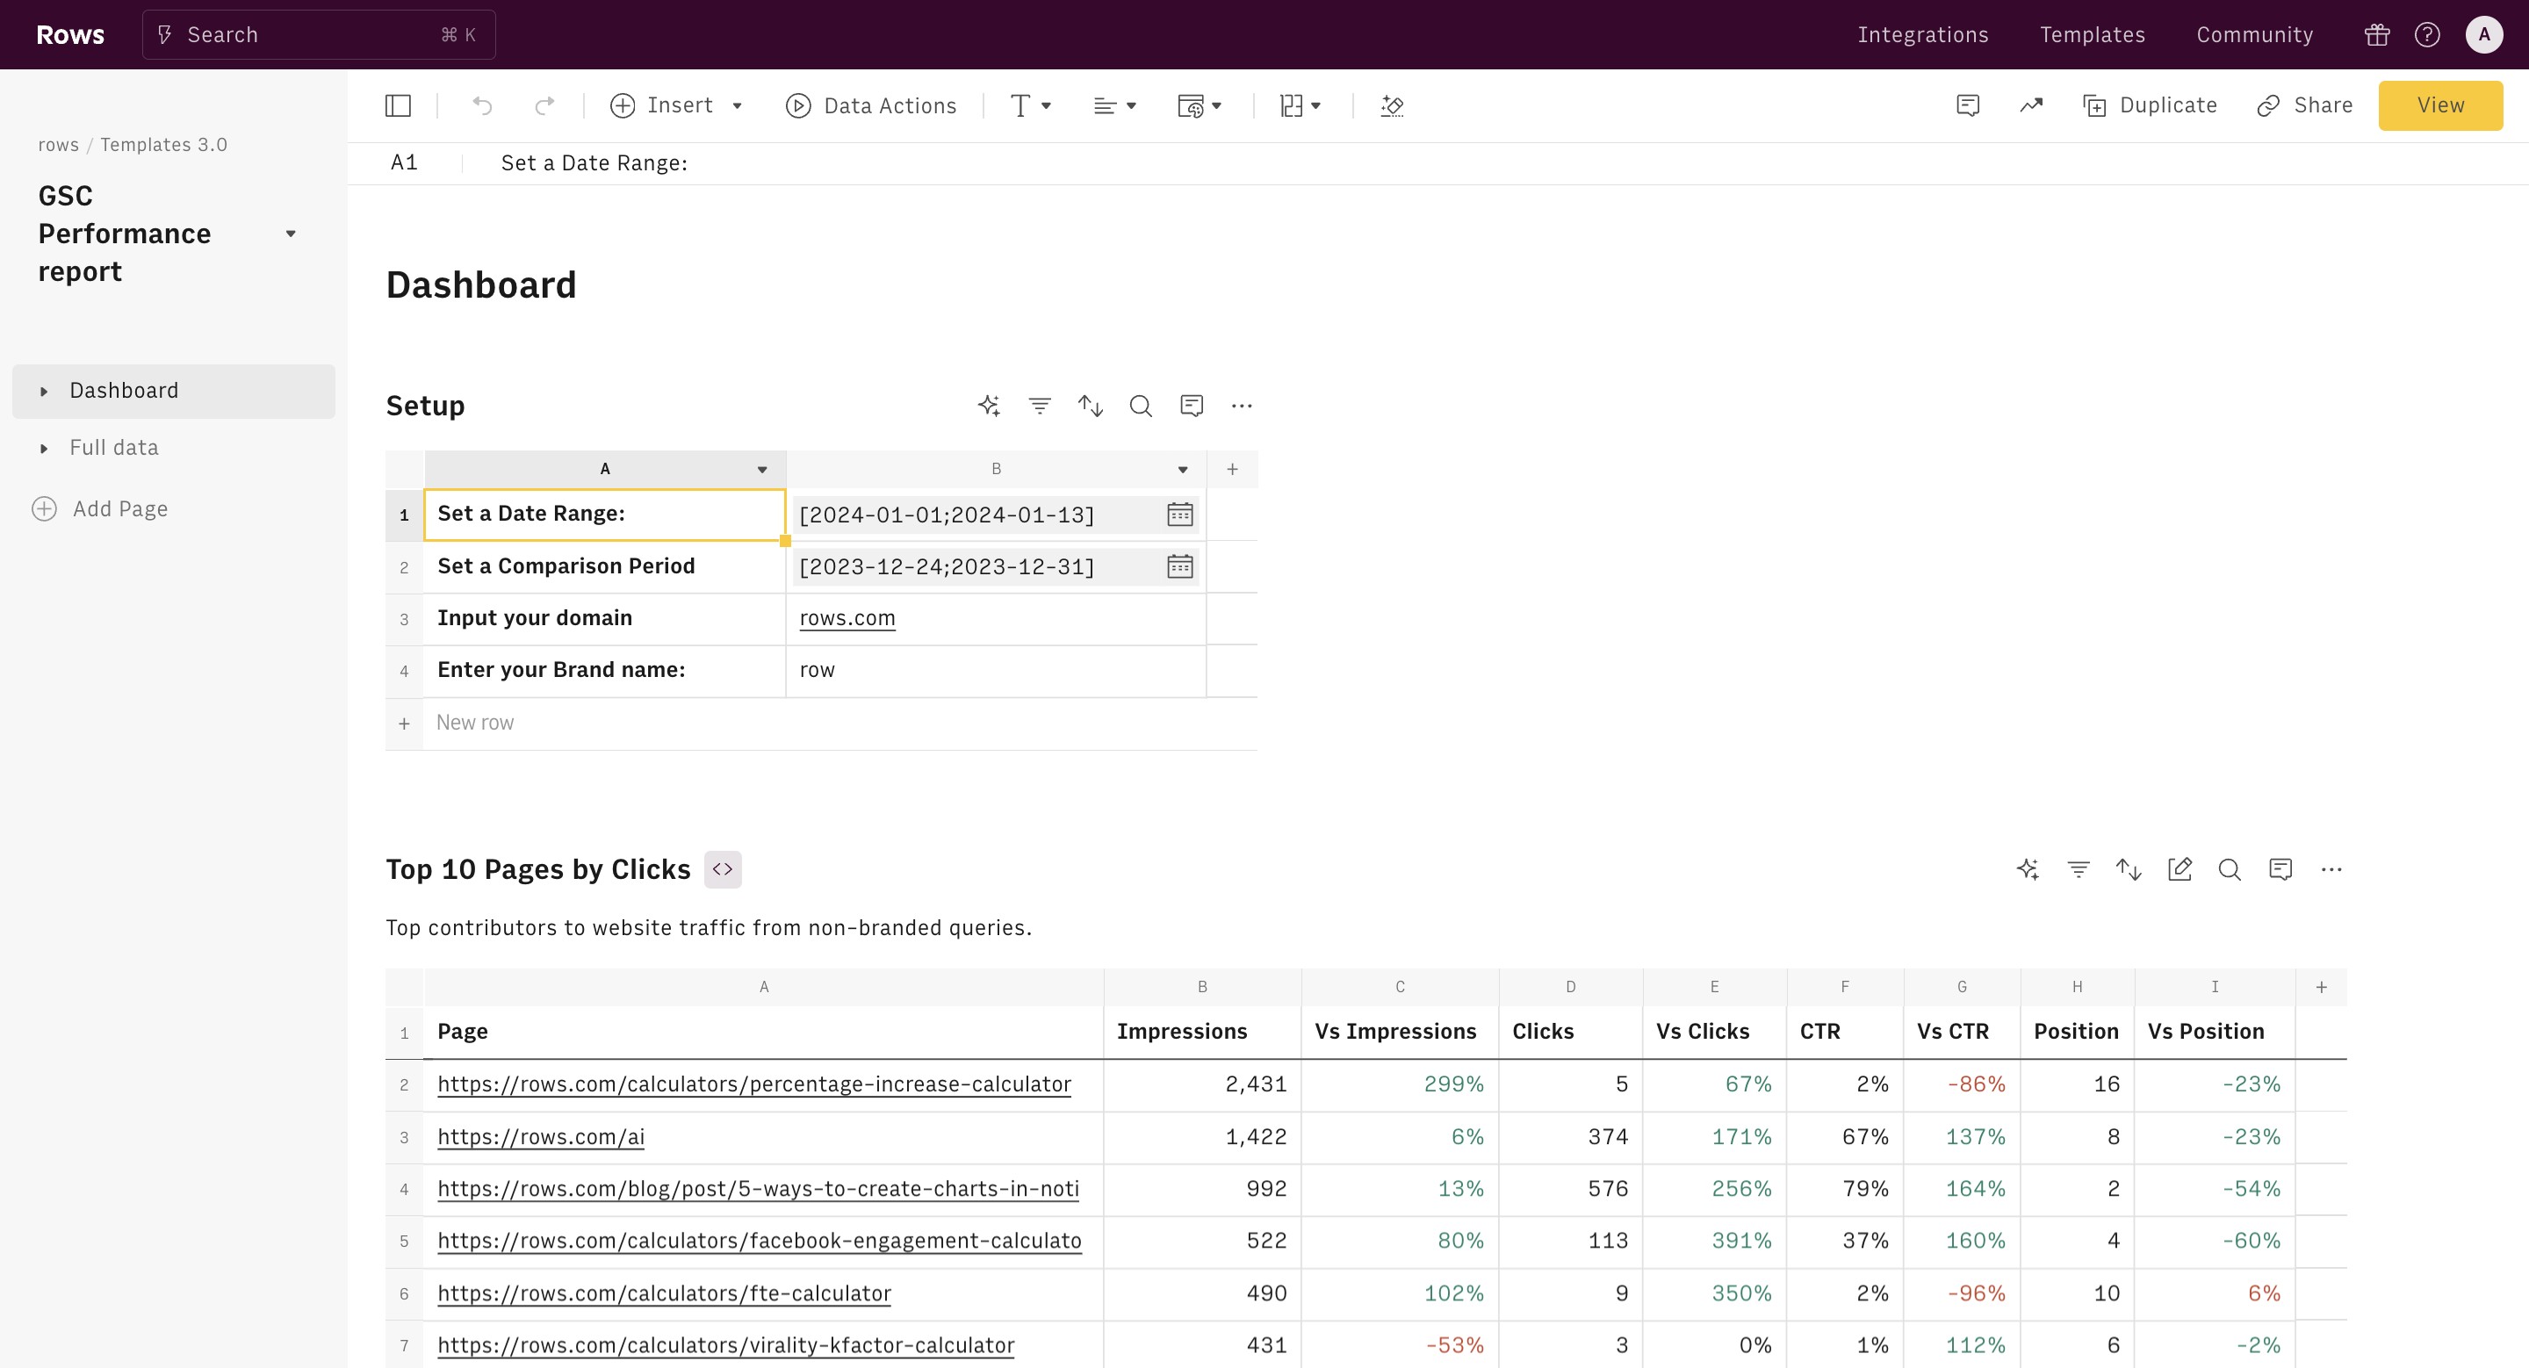Open column A dropdown in Setup table
This screenshot has width=2529, height=1368.
coord(762,469)
